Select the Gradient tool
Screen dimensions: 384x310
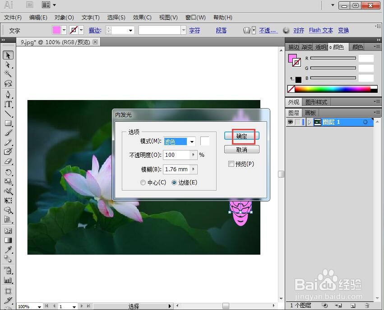[8, 240]
